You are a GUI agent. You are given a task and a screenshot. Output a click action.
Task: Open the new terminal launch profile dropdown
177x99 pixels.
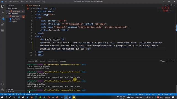tap(169, 61)
